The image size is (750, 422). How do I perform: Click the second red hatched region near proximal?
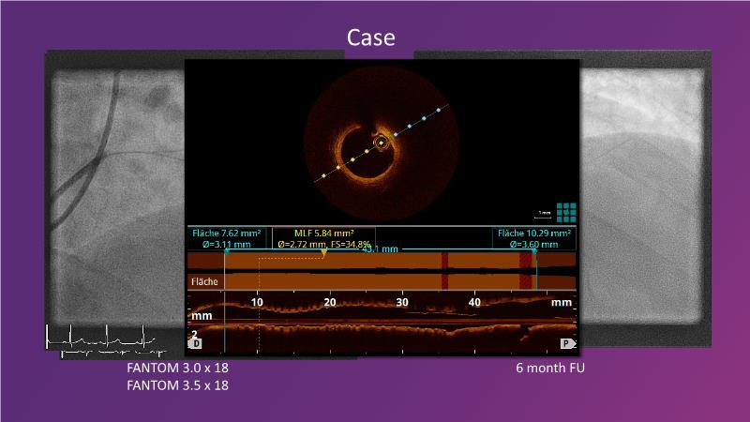click(x=526, y=270)
